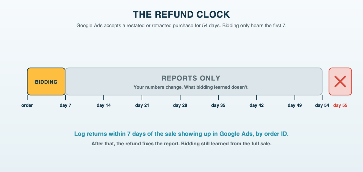Click the red X icon box
This screenshot has width=363, height=172.
point(340,81)
